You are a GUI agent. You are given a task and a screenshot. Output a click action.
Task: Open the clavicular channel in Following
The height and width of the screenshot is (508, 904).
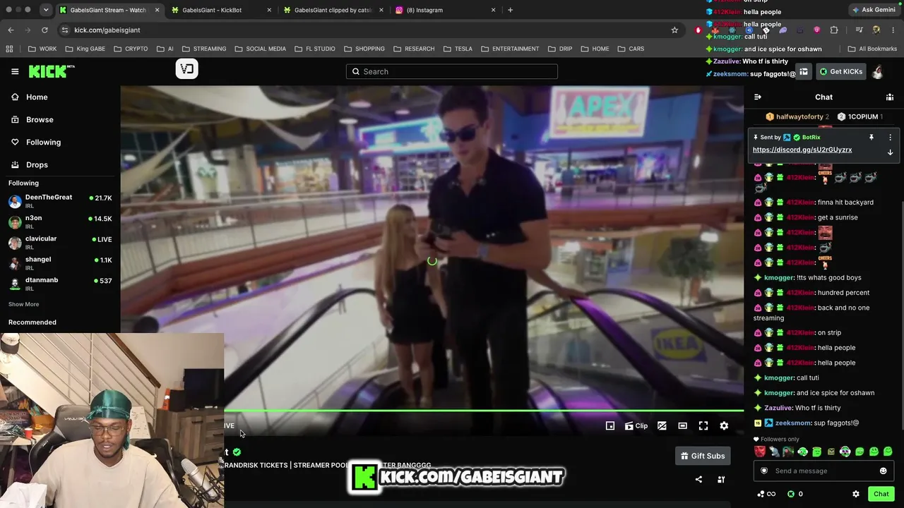click(60, 242)
